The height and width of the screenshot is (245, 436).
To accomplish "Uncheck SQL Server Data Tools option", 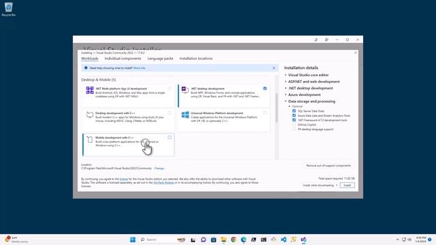I will [x=294, y=111].
